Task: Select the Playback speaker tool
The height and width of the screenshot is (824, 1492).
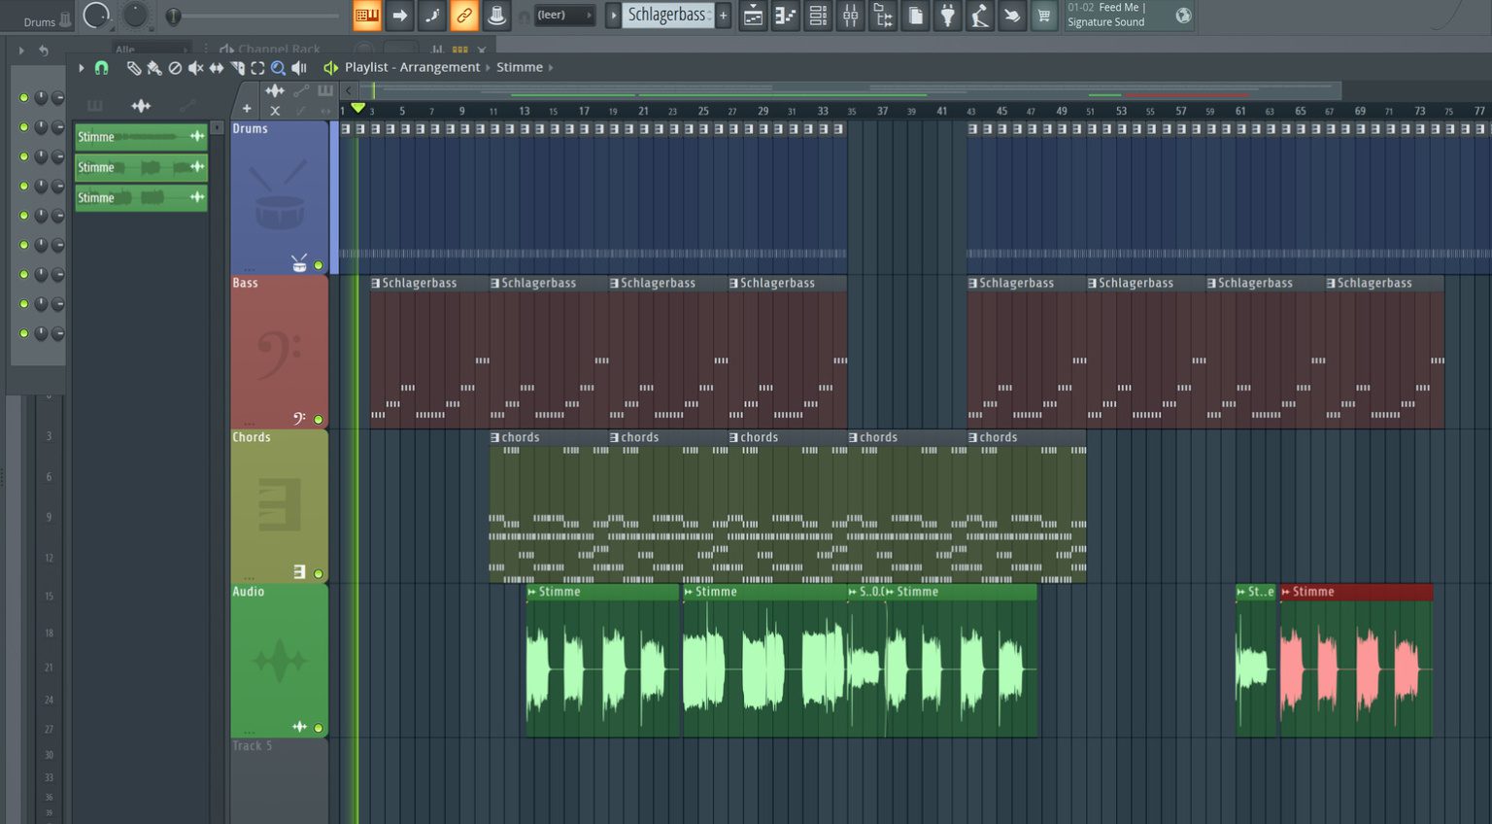Action: (x=299, y=68)
